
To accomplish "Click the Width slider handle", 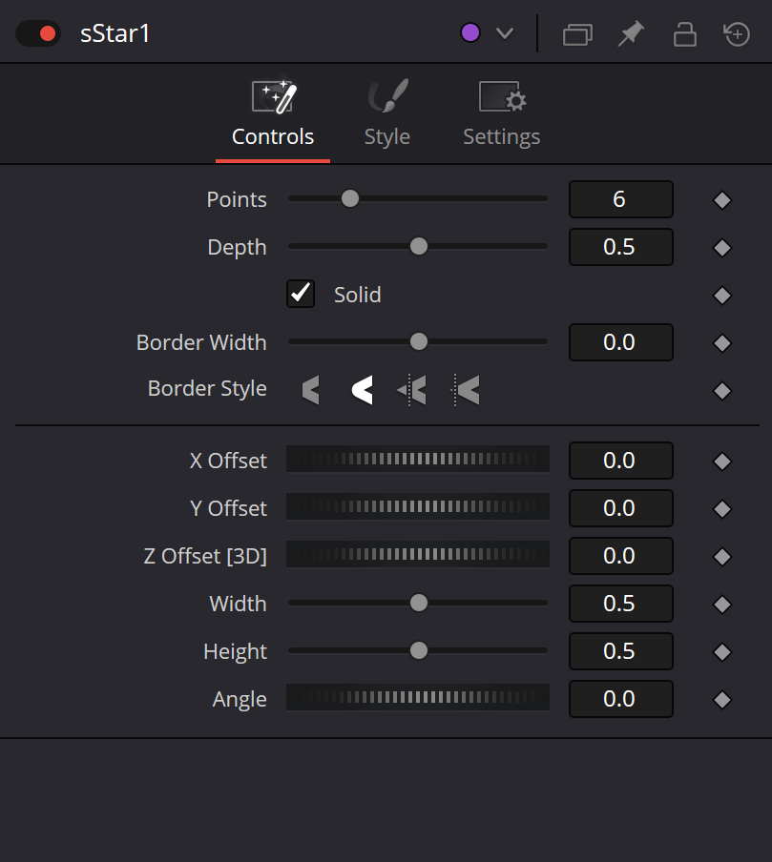I will (x=419, y=603).
